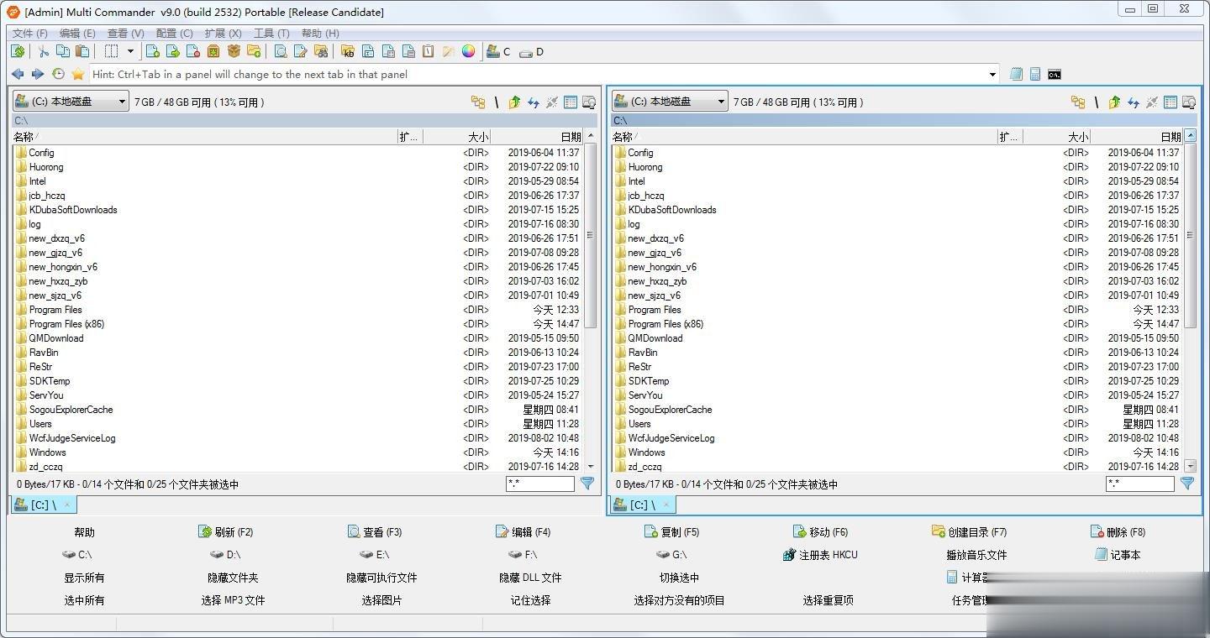Sort left panel by 大小 column header
Viewport: 1210px width, 638px height.
[x=458, y=137]
